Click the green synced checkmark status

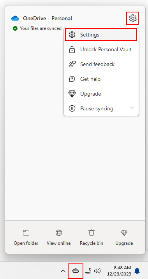pos(15,28)
